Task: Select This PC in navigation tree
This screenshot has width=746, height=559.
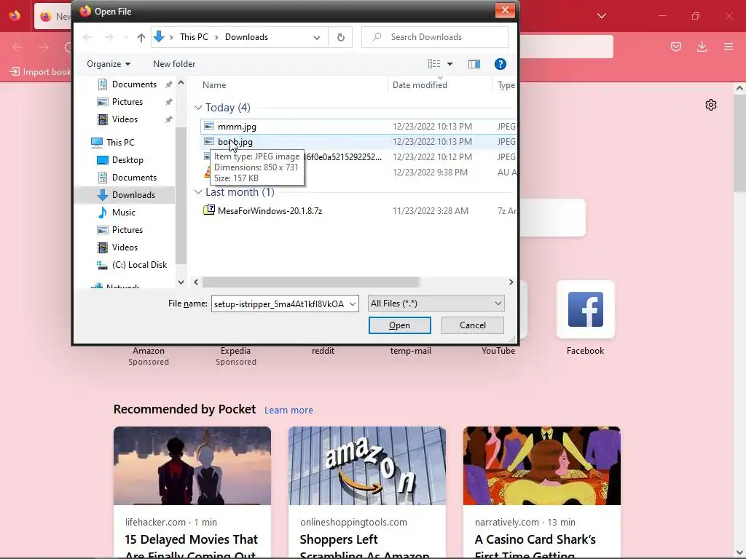Action: coord(120,143)
